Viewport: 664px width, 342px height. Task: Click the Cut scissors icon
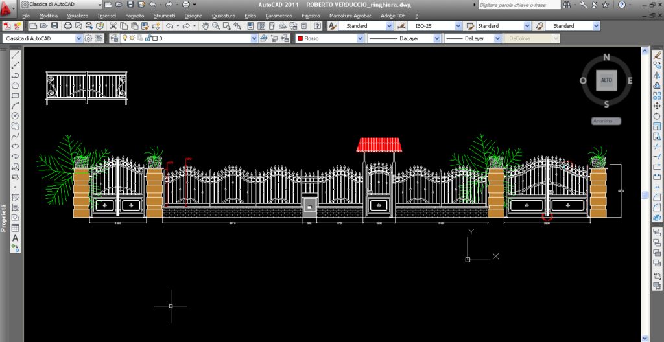point(113,26)
